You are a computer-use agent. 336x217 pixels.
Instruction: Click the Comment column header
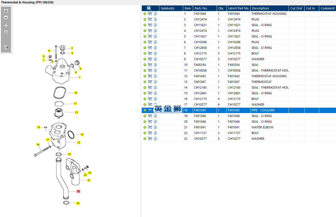coord(327,8)
